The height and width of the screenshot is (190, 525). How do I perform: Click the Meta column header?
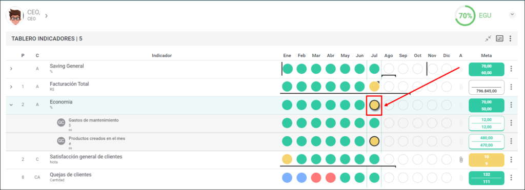(487, 55)
